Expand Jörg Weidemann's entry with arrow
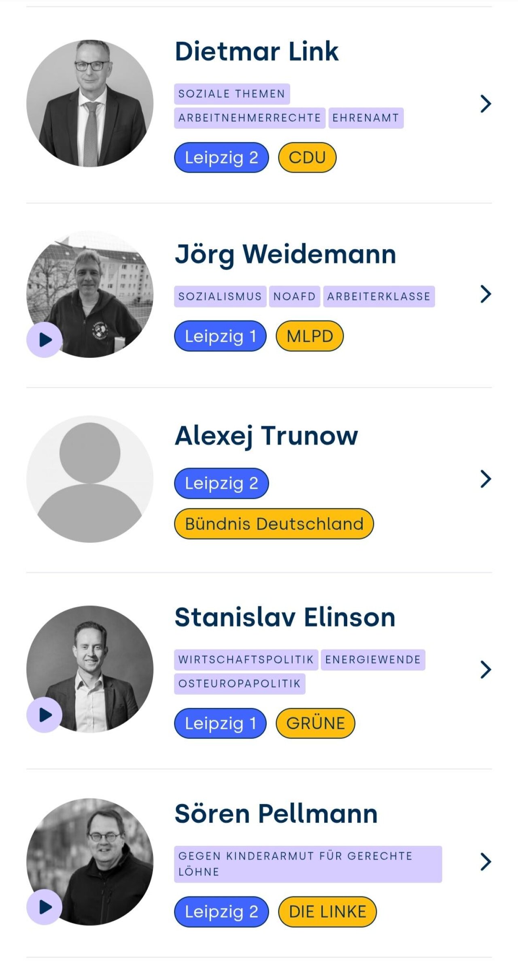 coord(485,294)
